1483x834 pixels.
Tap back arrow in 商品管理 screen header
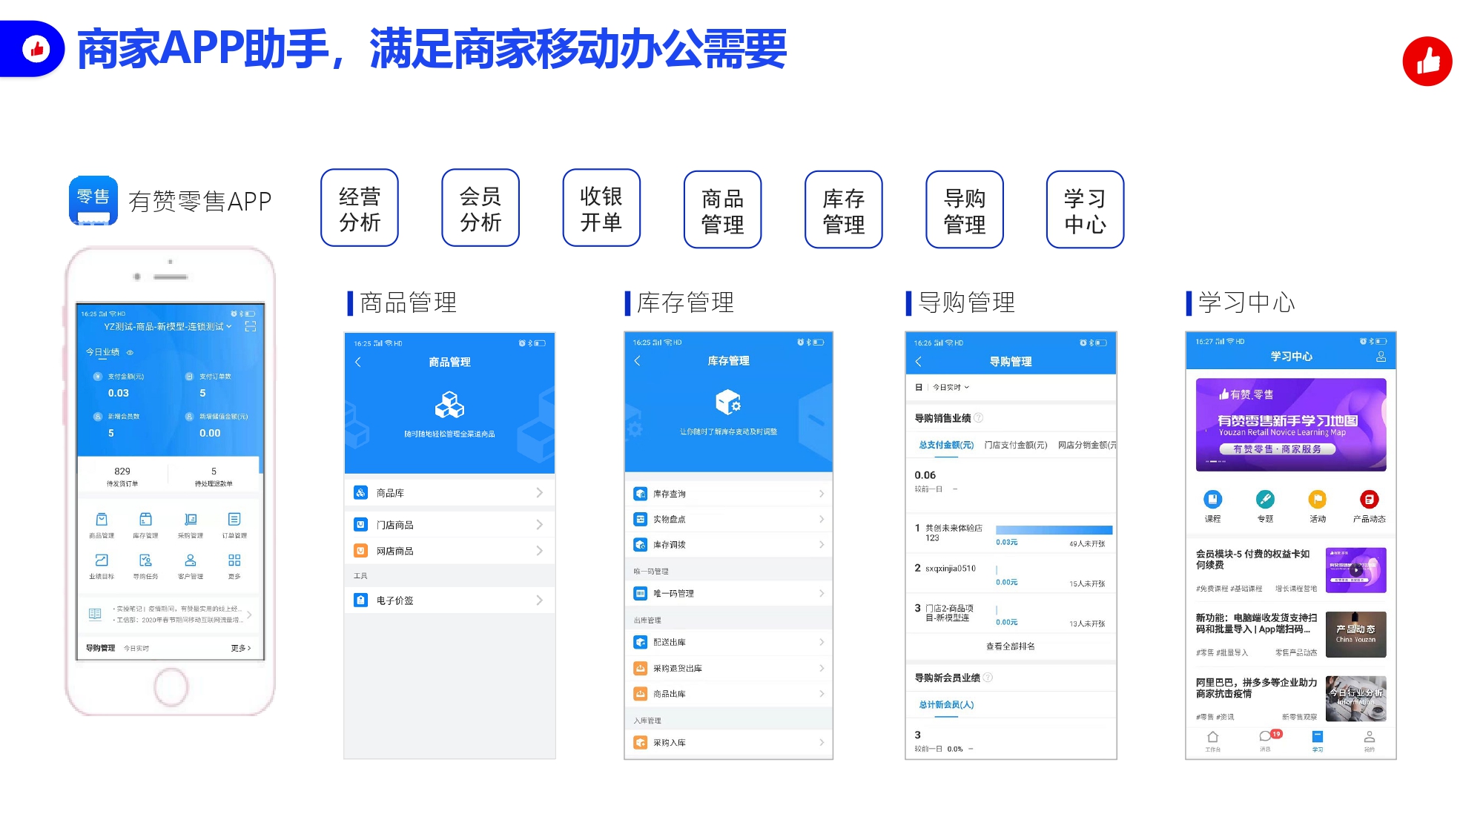click(358, 362)
